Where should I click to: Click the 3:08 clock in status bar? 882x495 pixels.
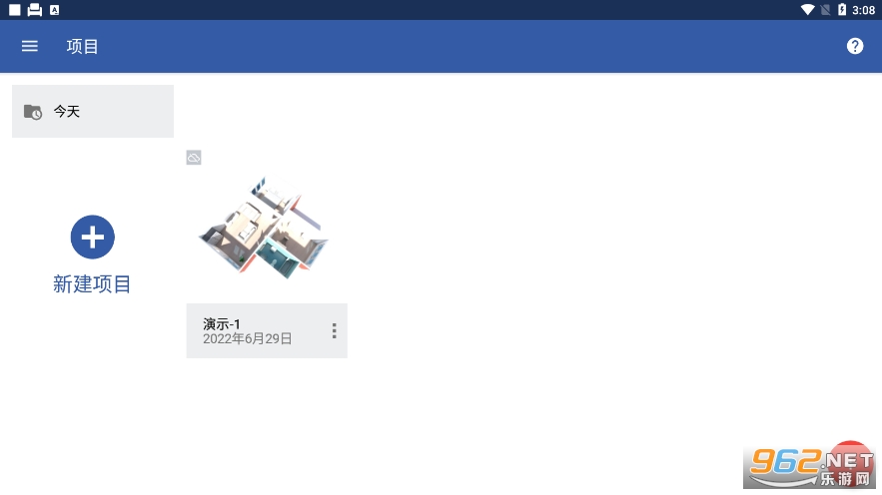click(863, 10)
